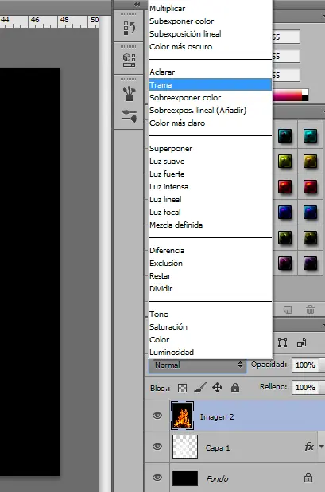The width and height of the screenshot is (325, 492).
Task: Choose Multiplicar blend mode
Action: tap(210, 9)
